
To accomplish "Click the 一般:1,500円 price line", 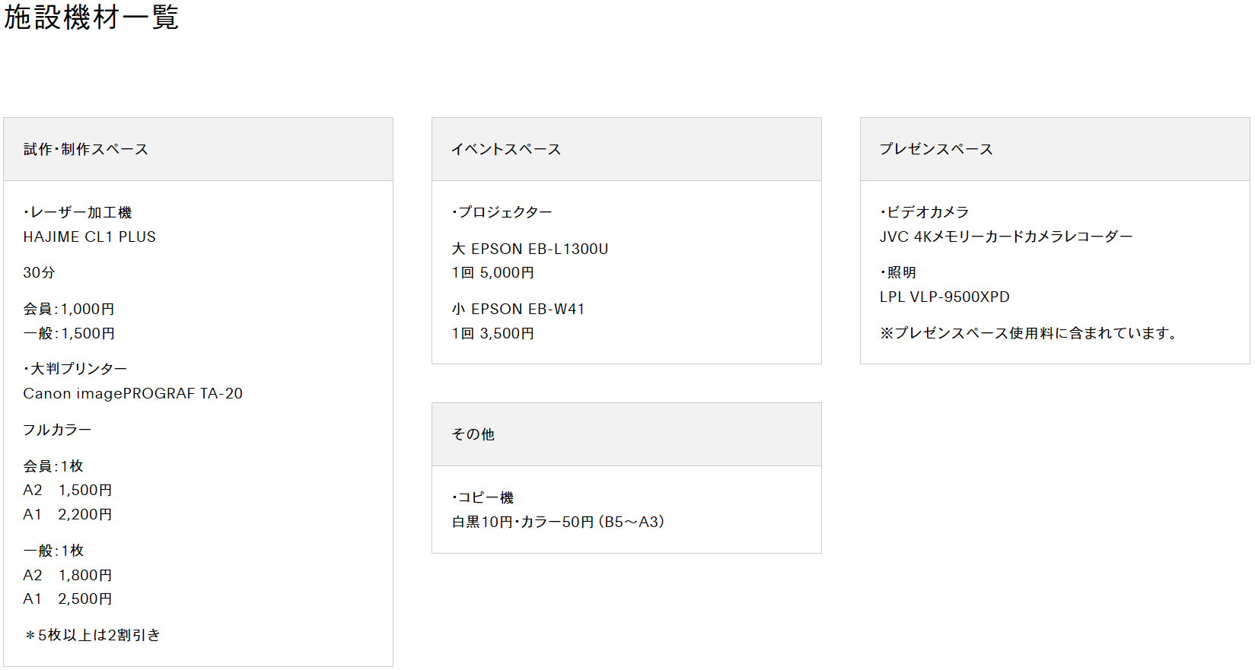I will (x=69, y=333).
